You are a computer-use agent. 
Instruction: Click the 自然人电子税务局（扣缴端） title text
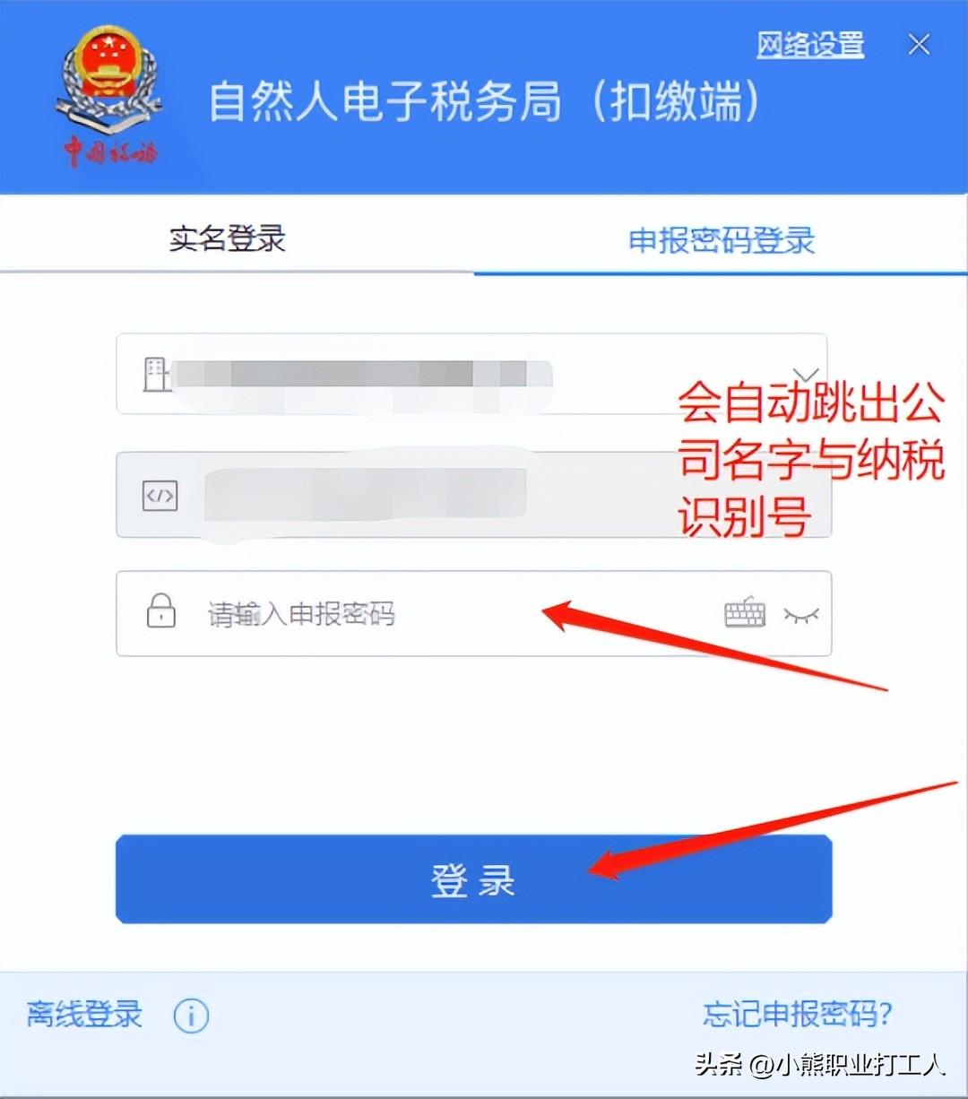[485, 100]
